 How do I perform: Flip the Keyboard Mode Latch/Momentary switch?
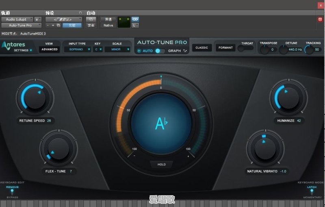click(x=312, y=192)
